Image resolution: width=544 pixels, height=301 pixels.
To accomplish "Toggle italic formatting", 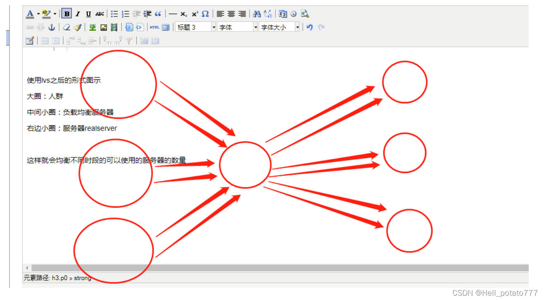I will pos(78,14).
